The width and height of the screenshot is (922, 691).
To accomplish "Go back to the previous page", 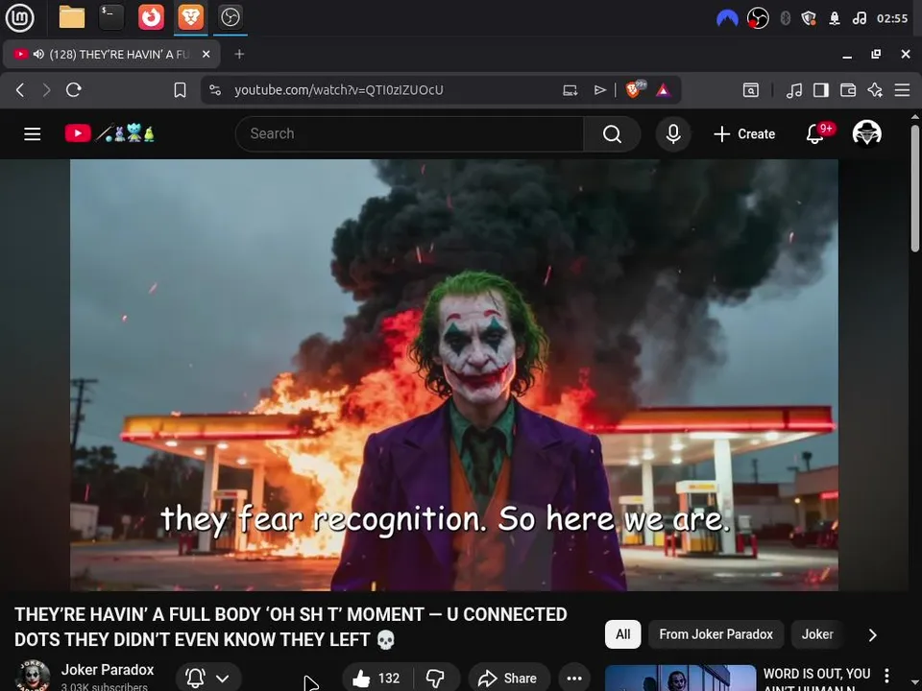I will [x=20, y=90].
